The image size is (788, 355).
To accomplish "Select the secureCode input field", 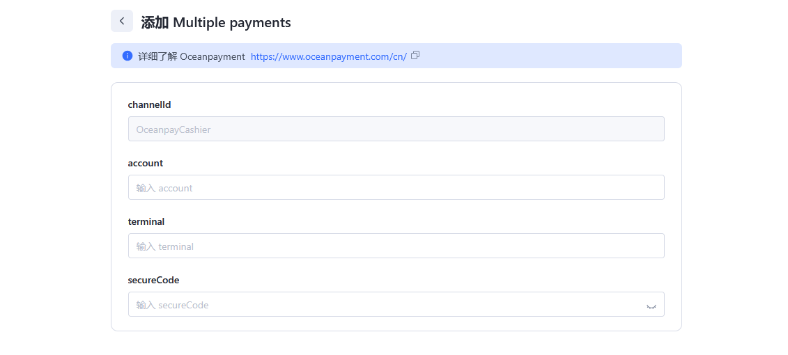I will [383, 304].
